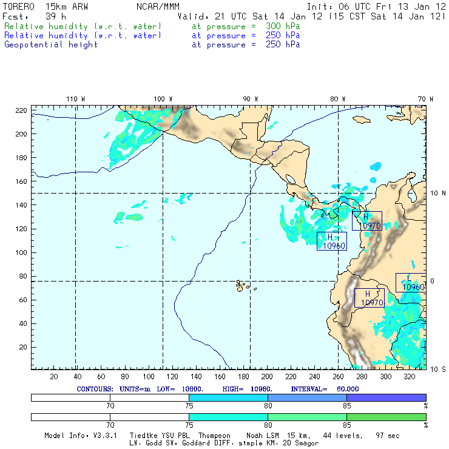449x449 pixels.
Task: Click the '160' tick label on the bottom axis
Action: pos(220,377)
